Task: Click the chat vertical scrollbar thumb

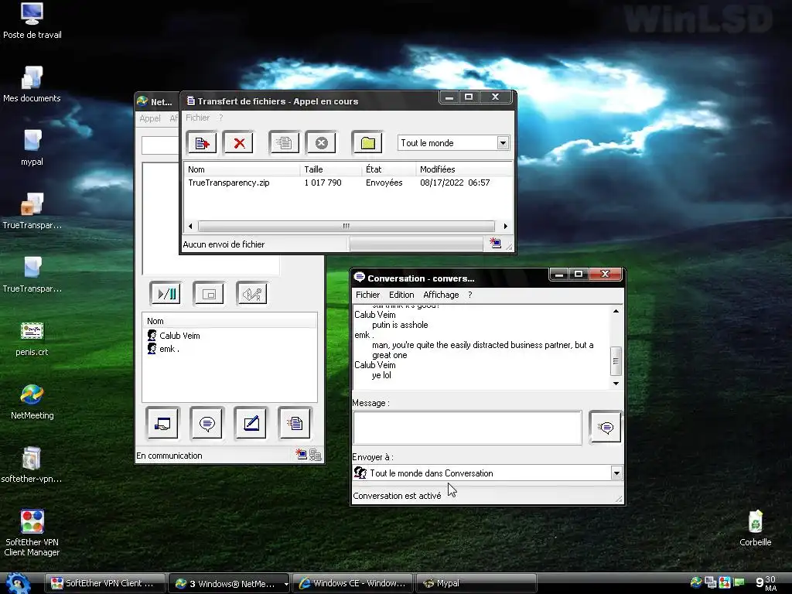Action: click(616, 360)
